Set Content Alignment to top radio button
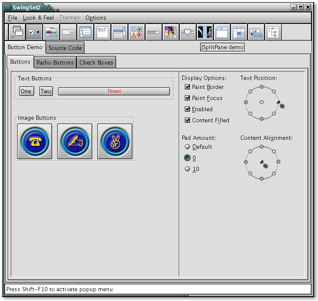318x301 pixels. click(x=262, y=147)
